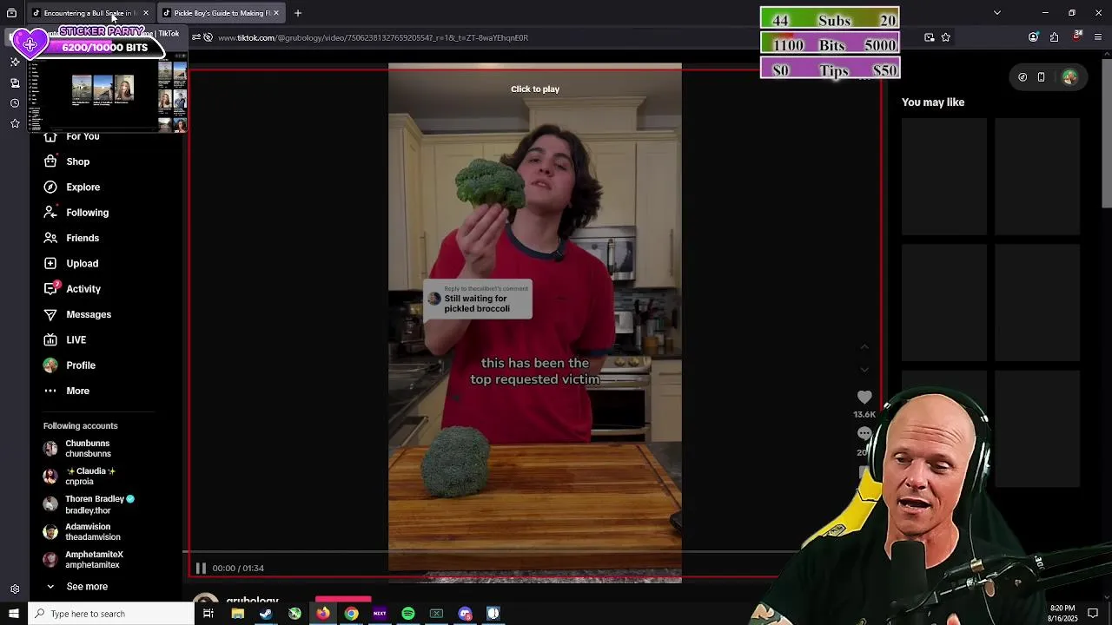Open Task View on the taskbar
The height and width of the screenshot is (625, 1112).
click(x=208, y=614)
